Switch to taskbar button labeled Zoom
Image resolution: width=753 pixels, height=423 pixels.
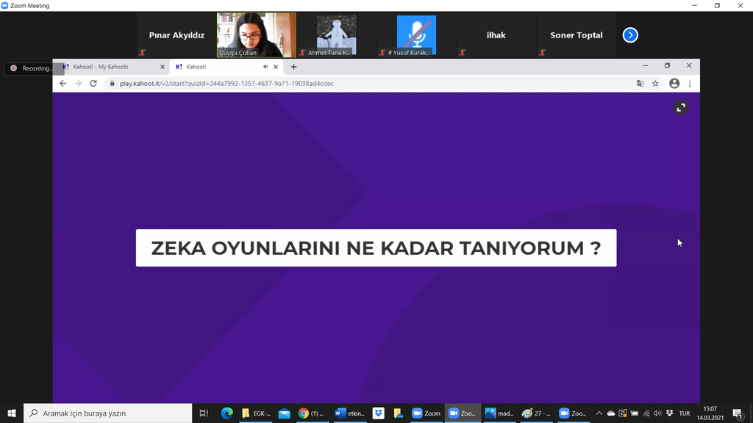[x=426, y=413]
